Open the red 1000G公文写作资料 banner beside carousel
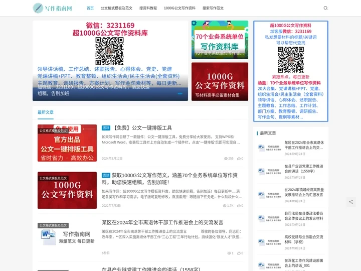The image size is (361, 271). coord(220,82)
